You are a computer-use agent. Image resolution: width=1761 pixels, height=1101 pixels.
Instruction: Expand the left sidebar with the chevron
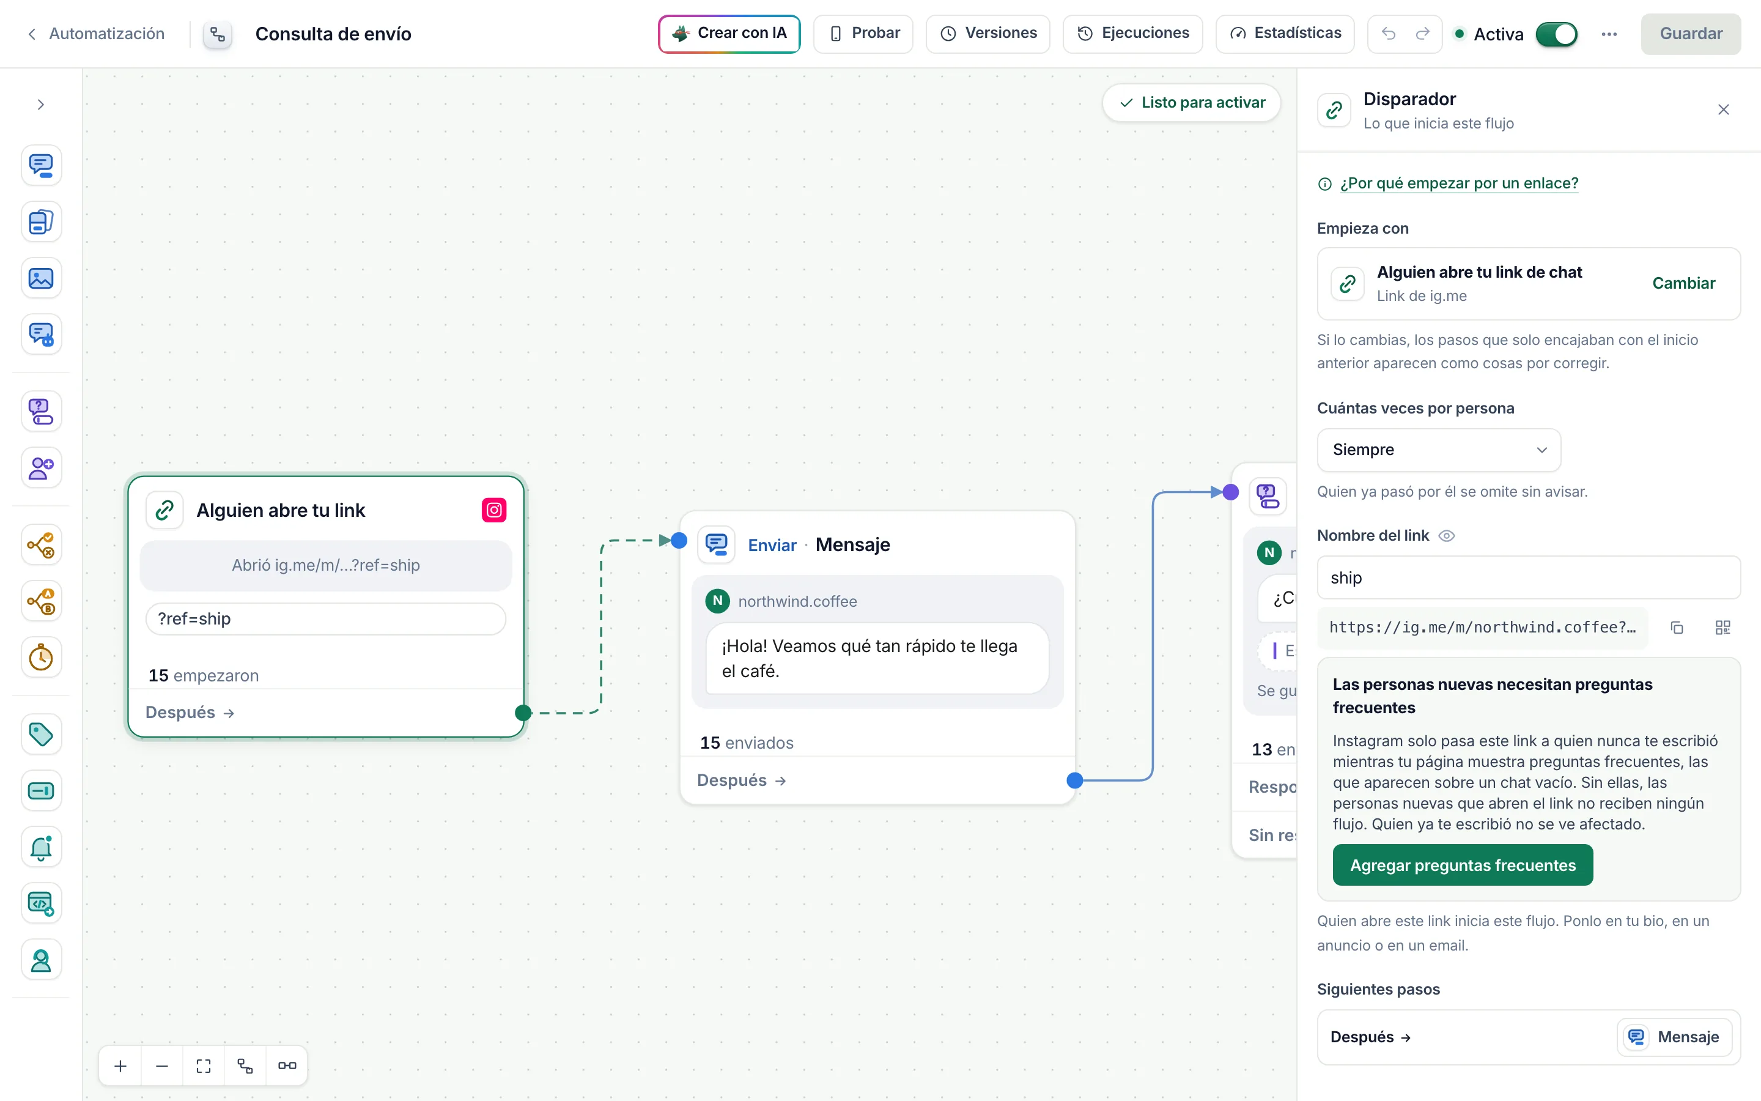coord(41,105)
